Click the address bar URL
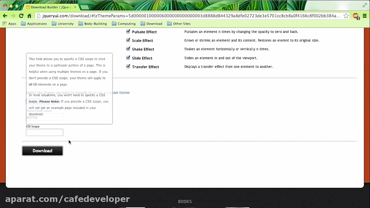Screen dimensions: 370x208 tap(191, 16)
